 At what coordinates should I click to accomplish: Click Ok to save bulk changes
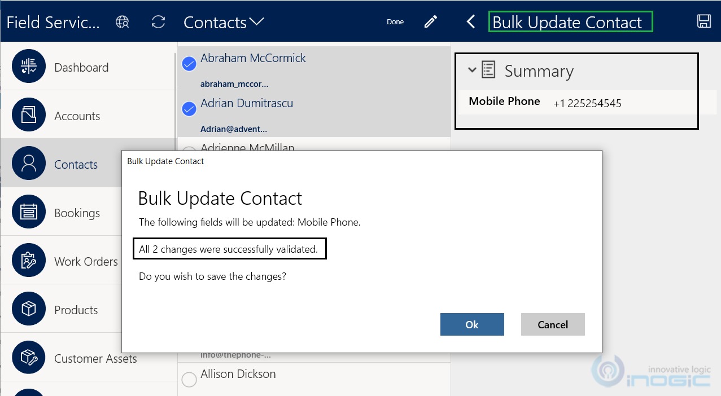pos(471,324)
